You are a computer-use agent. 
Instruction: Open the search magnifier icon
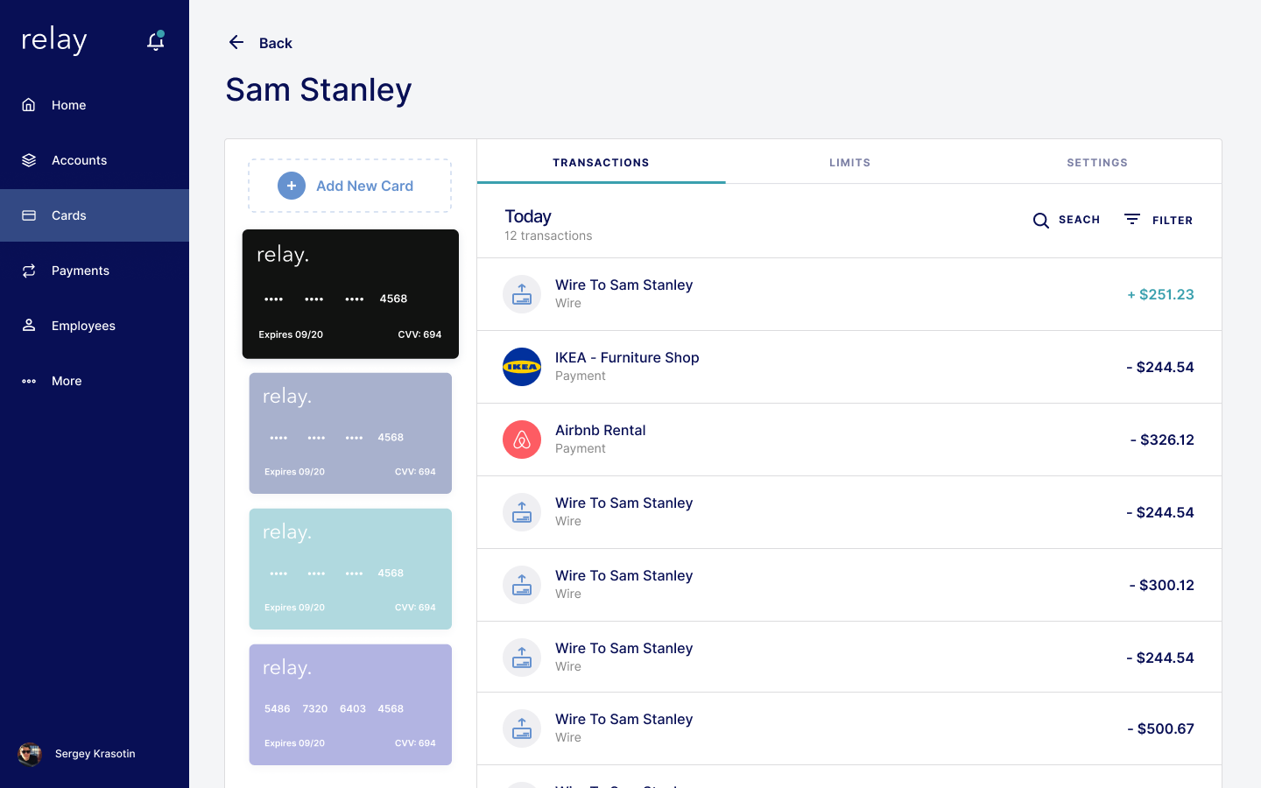(x=1040, y=221)
